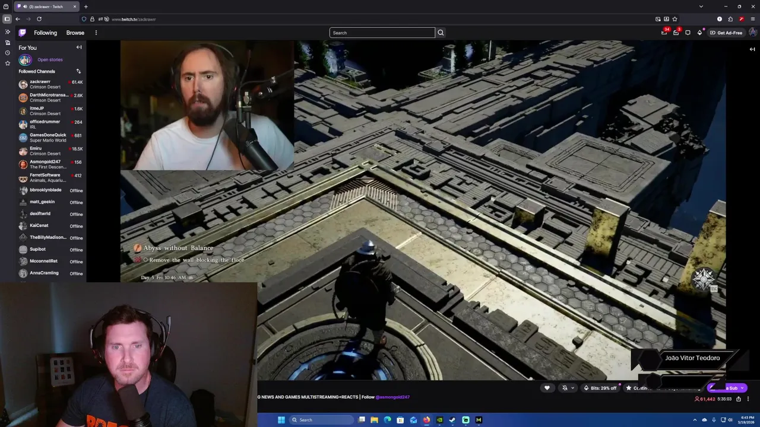Image resolution: width=760 pixels, height=427 pixels.
Task: Select GamesDoneQuick channel in sidebar
Action: 50,138
